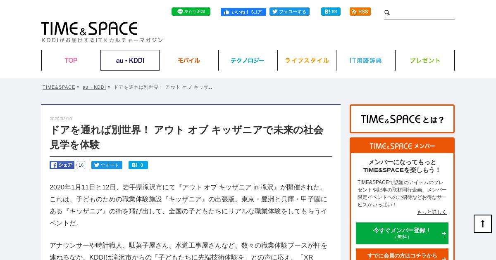
Task: Open the モバイル navigation tab
Action: (x=189, y=60)
